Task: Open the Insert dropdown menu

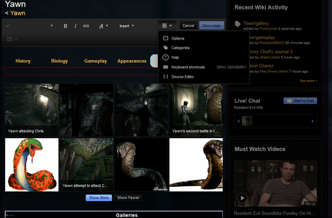Action: [127, 26]
